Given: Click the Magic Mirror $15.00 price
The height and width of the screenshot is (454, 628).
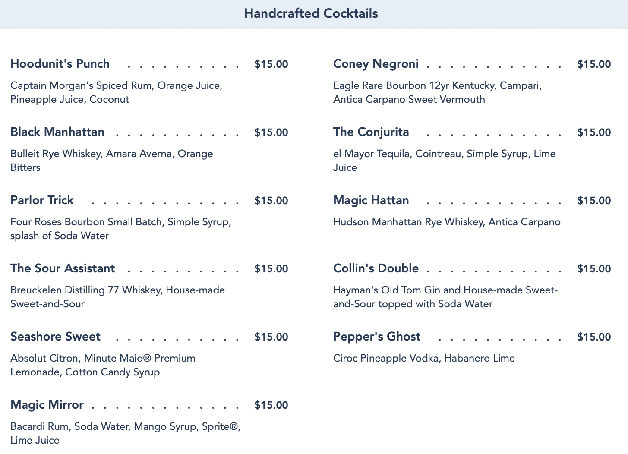Looking at the screenshot, I should pos(271,405).
